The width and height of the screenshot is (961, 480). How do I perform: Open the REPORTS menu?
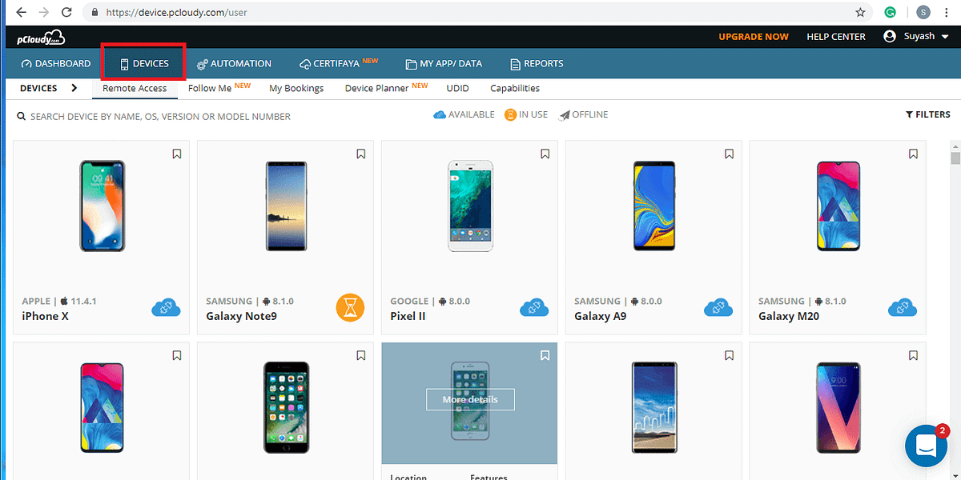pos(537,64)
